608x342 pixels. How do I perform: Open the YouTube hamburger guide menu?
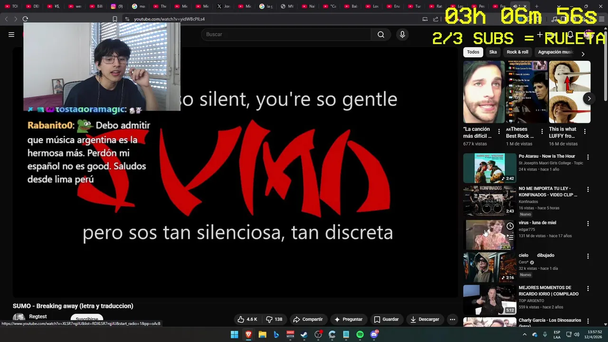point(11,34)
